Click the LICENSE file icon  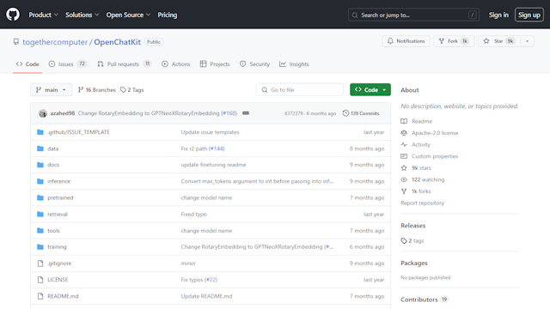coord(40,280)
